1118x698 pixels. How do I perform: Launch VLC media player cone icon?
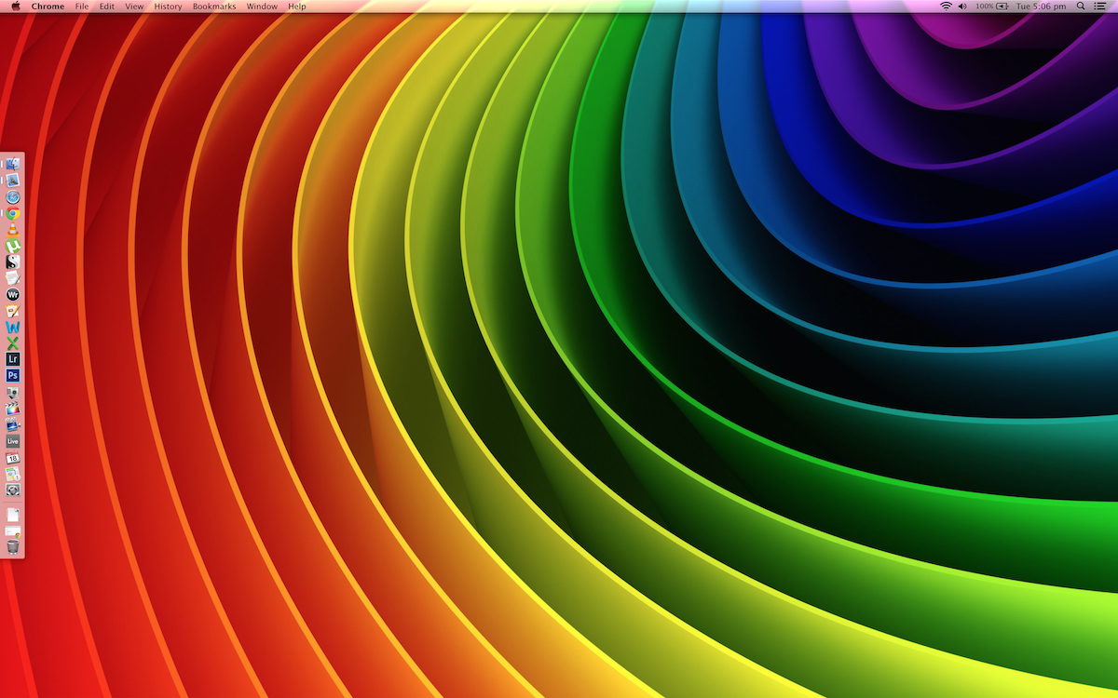(13, 230)
